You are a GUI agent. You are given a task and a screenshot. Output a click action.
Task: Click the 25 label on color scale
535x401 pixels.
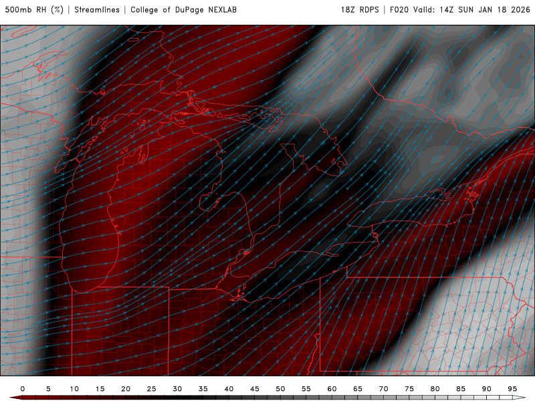pyautogui.click(x=152, y=389)
